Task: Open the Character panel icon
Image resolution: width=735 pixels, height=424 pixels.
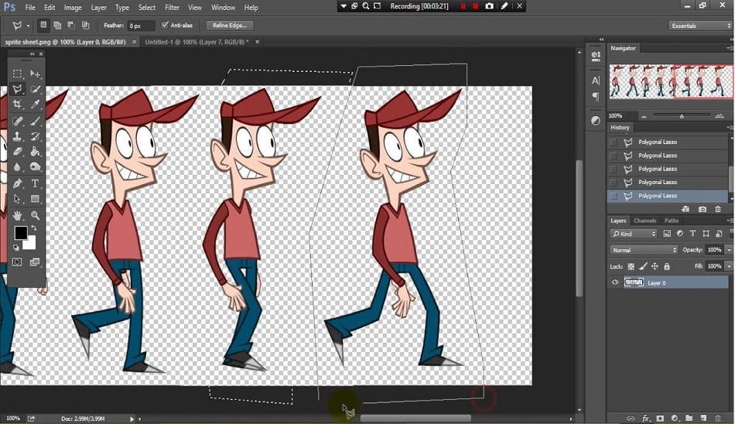Action: click(596, 80)
